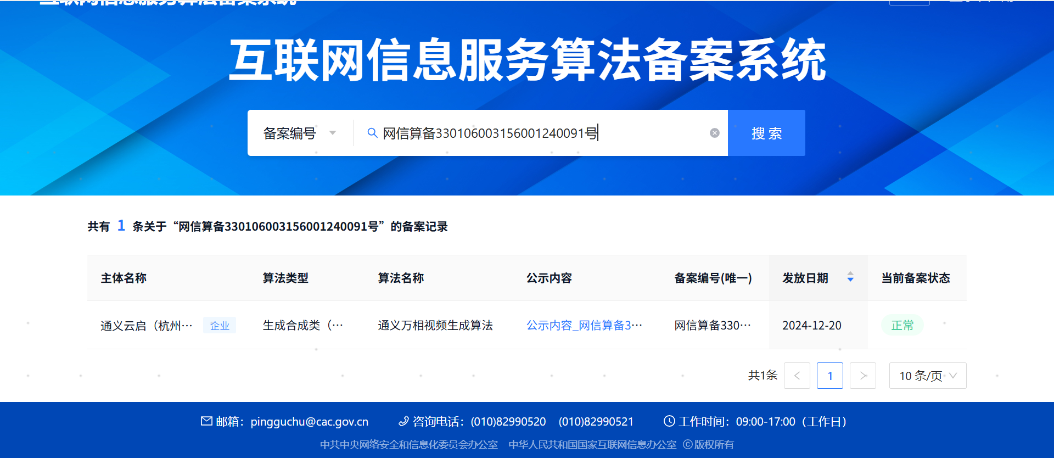Click the blue 搜索 button
Viewport: 1054px width, 458px height.
[x=766, y=133]
